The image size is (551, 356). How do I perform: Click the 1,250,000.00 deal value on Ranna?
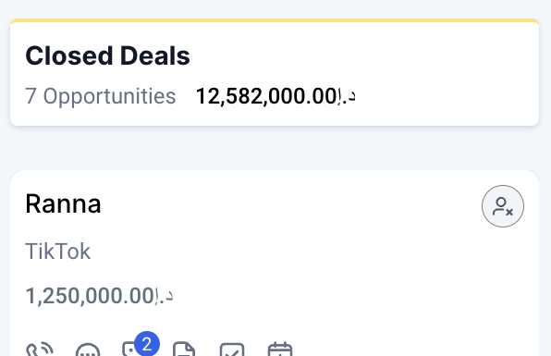[90, 296]
